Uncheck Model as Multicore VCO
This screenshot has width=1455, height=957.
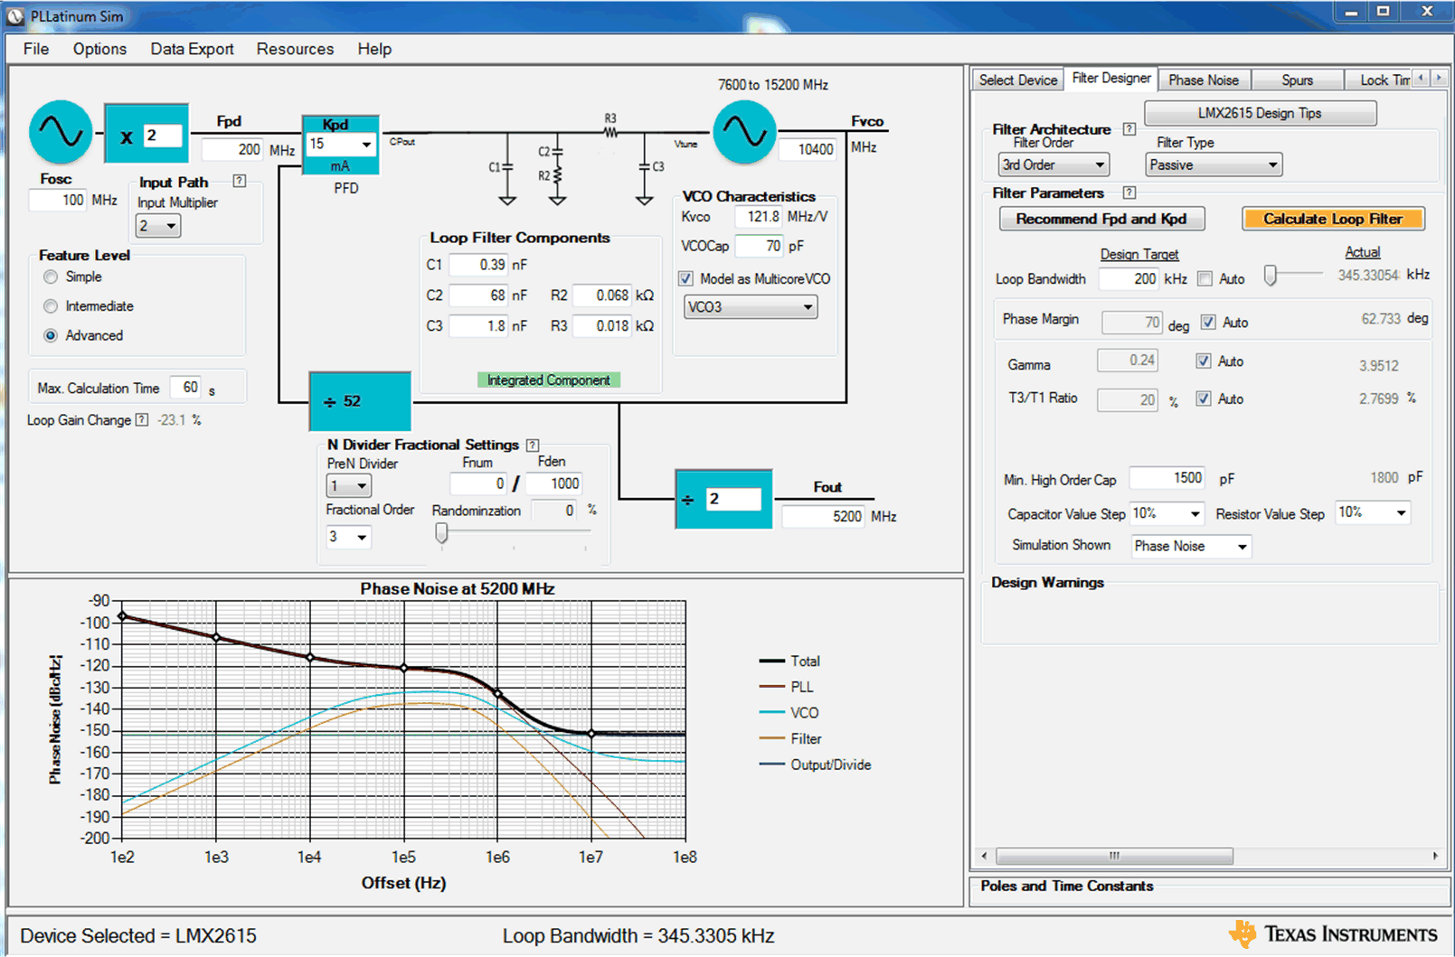point(685,278)
